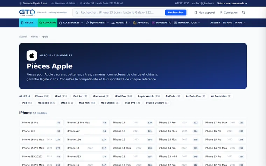Click the scooter icon for Mobilité
This screenshot has width=266, height=166.
113,23
